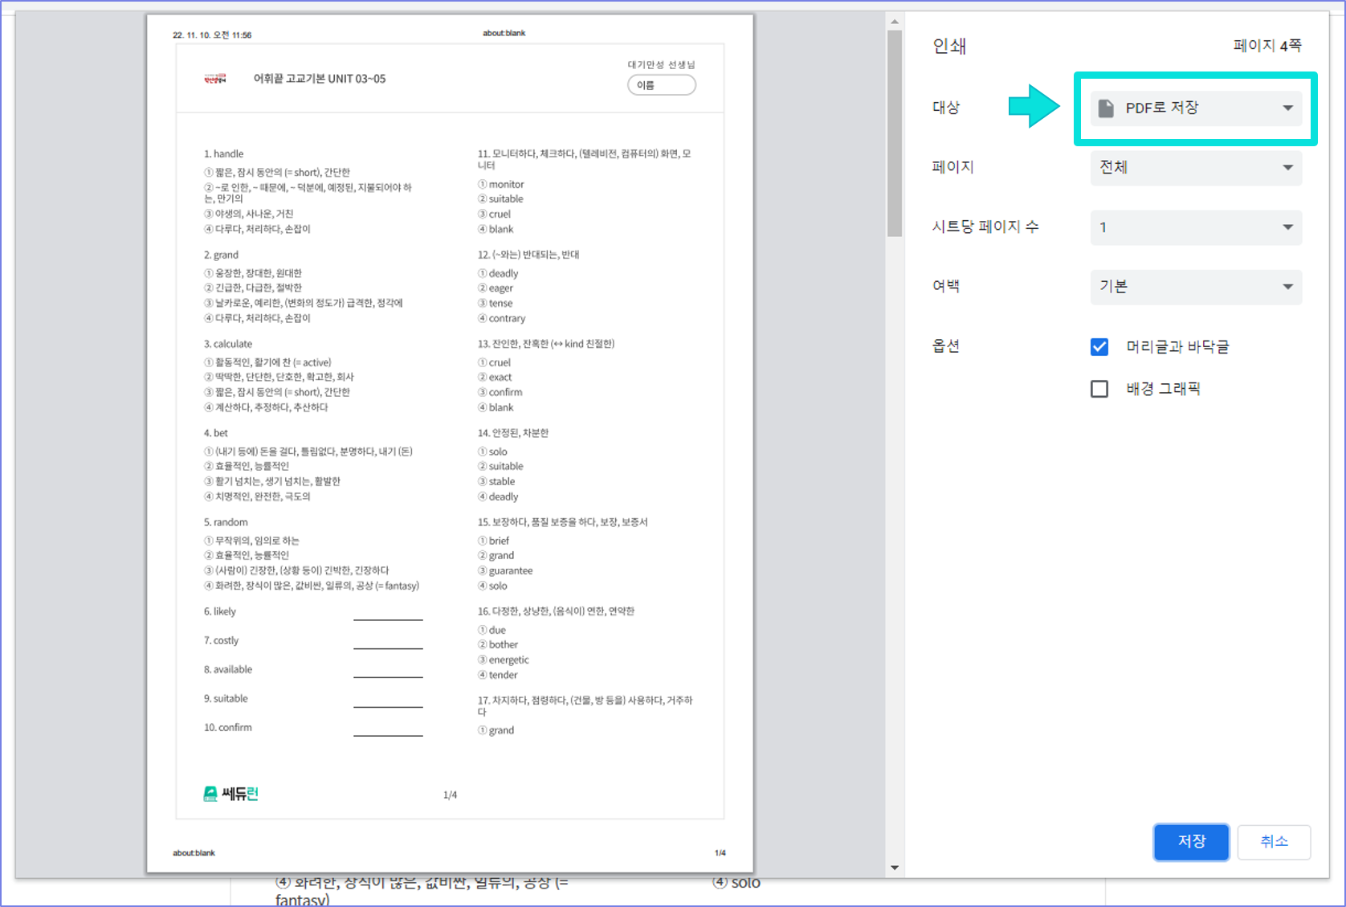Click the cyan arrow pointing at destination
The width and height of the screenshot is (1346, 907).
click(1034, 106)
